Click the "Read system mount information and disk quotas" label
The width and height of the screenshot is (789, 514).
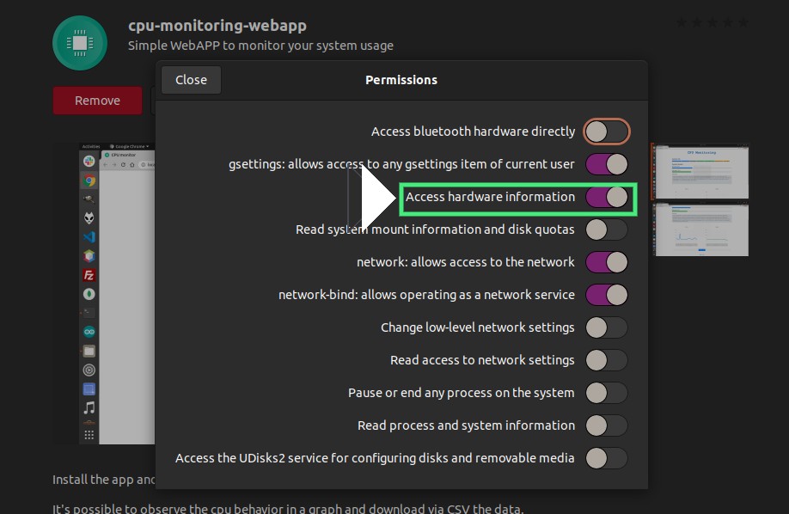click(x=435, y=229)
